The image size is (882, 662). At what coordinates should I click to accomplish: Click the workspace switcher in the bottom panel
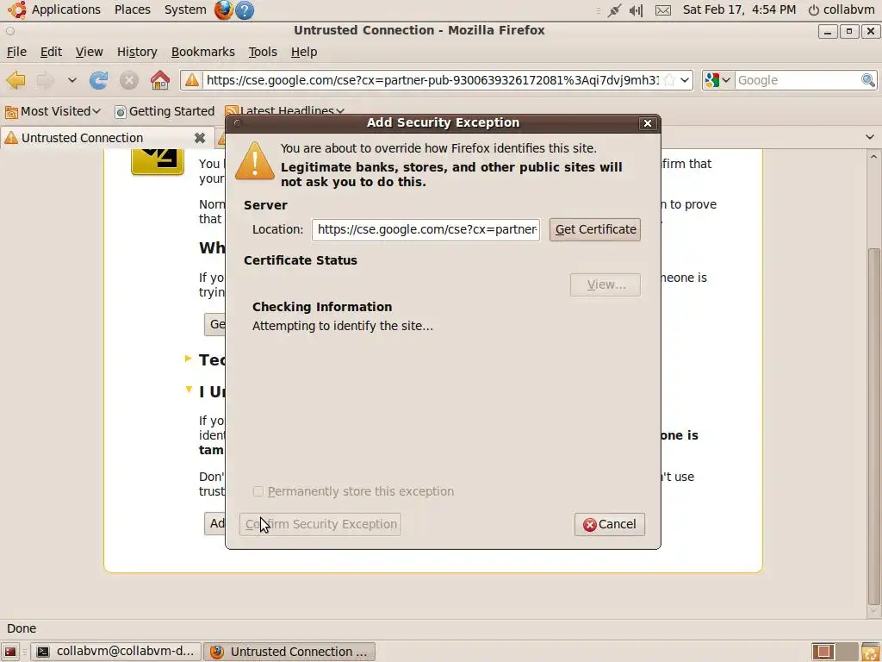(835, 652)
